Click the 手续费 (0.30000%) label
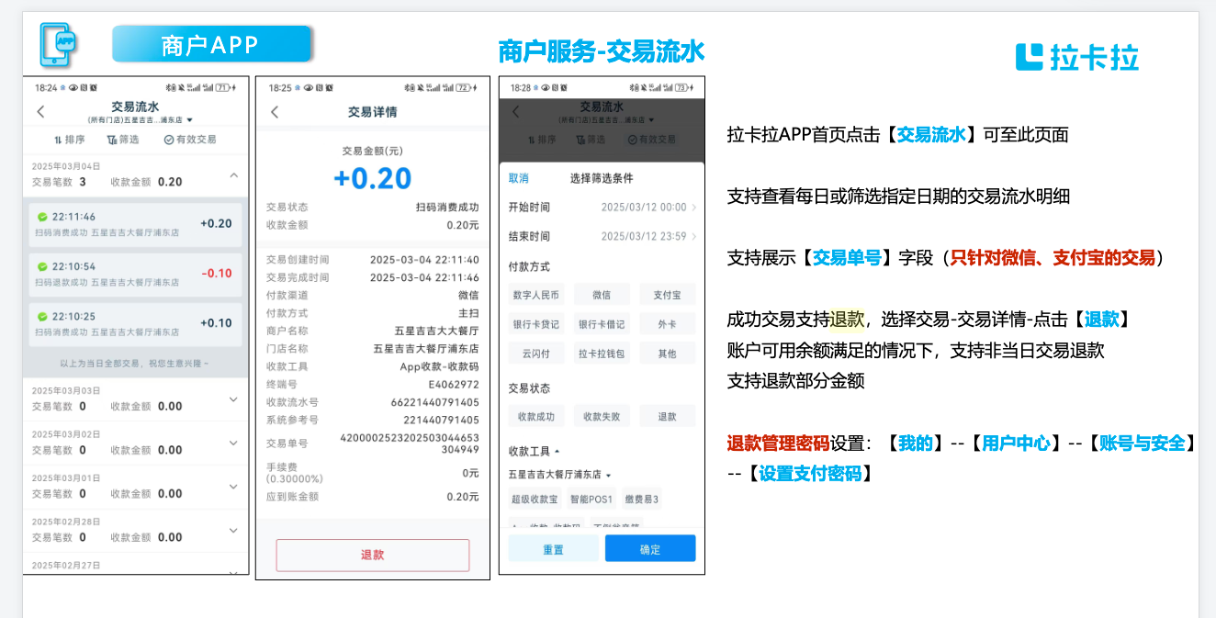This screenshot has width=1216, height=618. [x=293, y=473]
